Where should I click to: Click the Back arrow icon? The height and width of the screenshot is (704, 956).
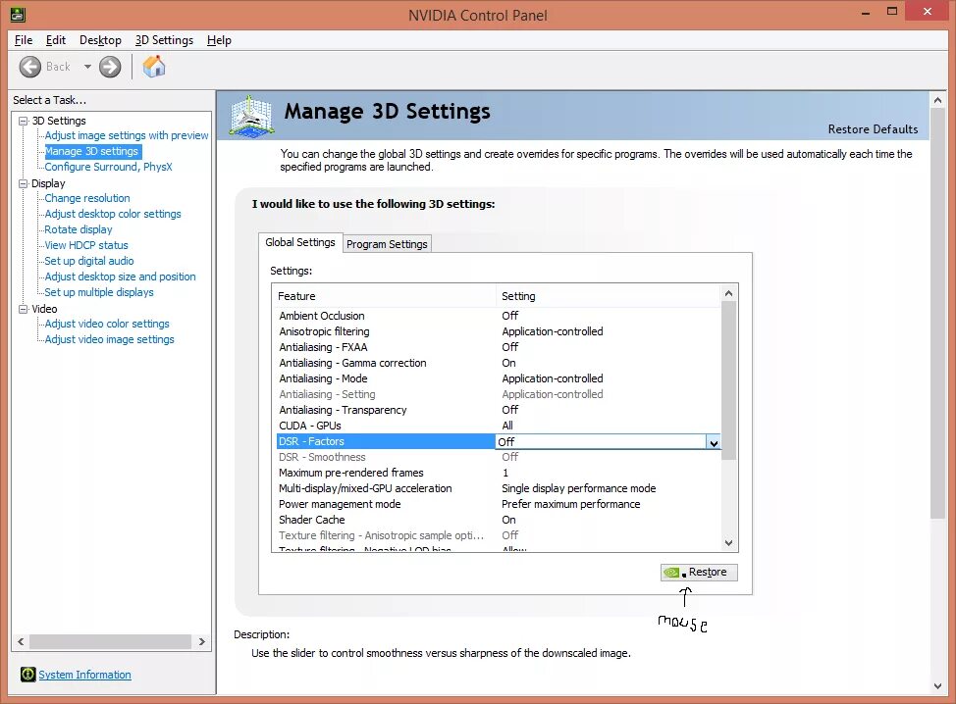(29, 67)
